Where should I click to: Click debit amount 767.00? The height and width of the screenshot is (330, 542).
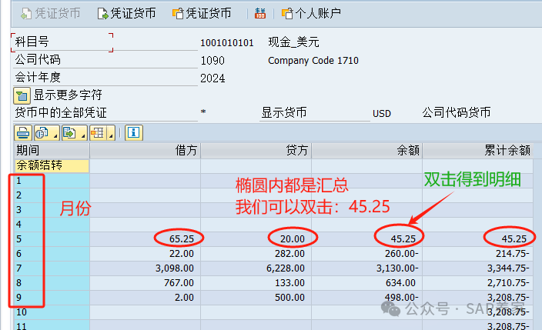(179, 283)
